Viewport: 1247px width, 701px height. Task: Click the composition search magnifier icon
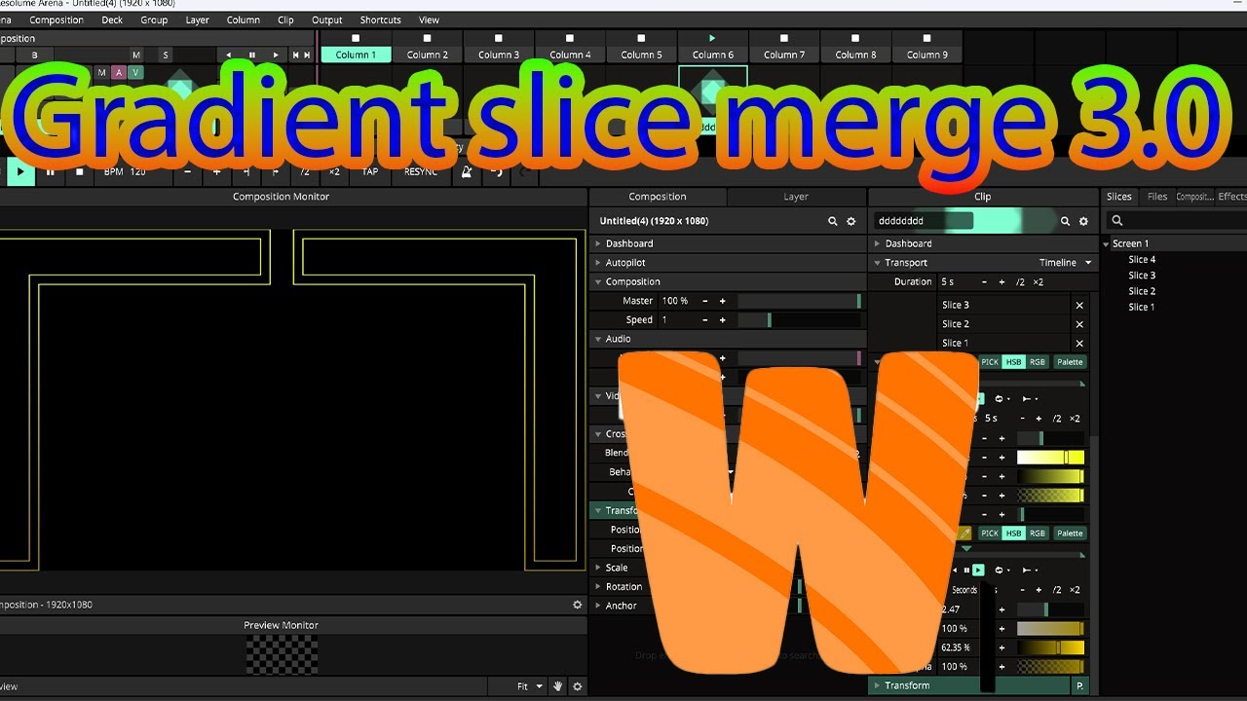tap(833, 222)
